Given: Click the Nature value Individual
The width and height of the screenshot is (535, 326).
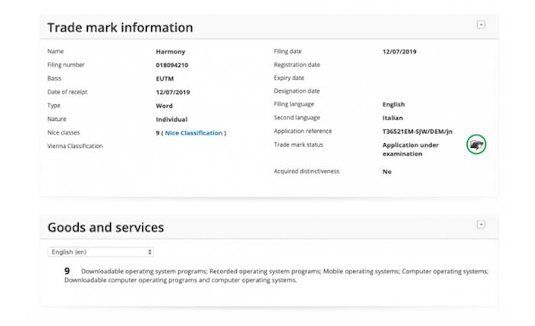Looking at the screenshot, I should coord(172,119).
